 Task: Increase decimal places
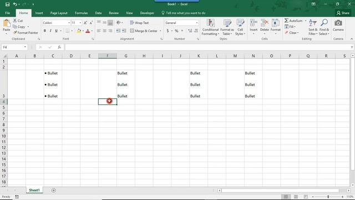point(190,31)
